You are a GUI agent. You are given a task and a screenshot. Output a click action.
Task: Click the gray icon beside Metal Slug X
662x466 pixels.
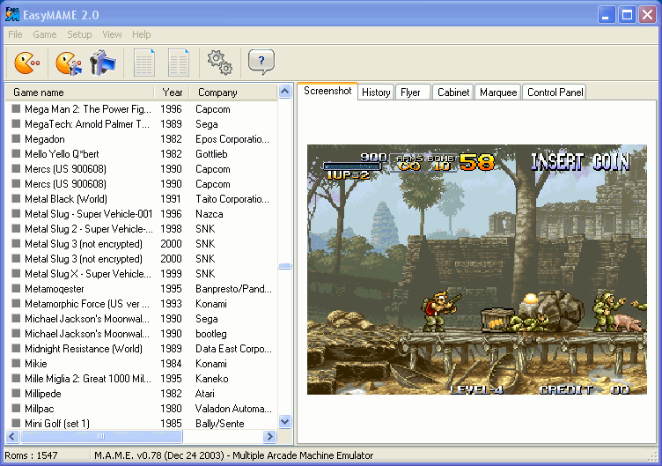click(x=16, y=273)
